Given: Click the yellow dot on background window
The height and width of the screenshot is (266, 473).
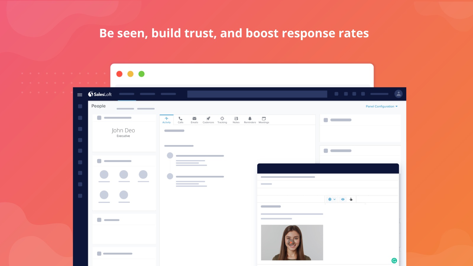Looking at the screenshot, I should [x=130, y=74].
